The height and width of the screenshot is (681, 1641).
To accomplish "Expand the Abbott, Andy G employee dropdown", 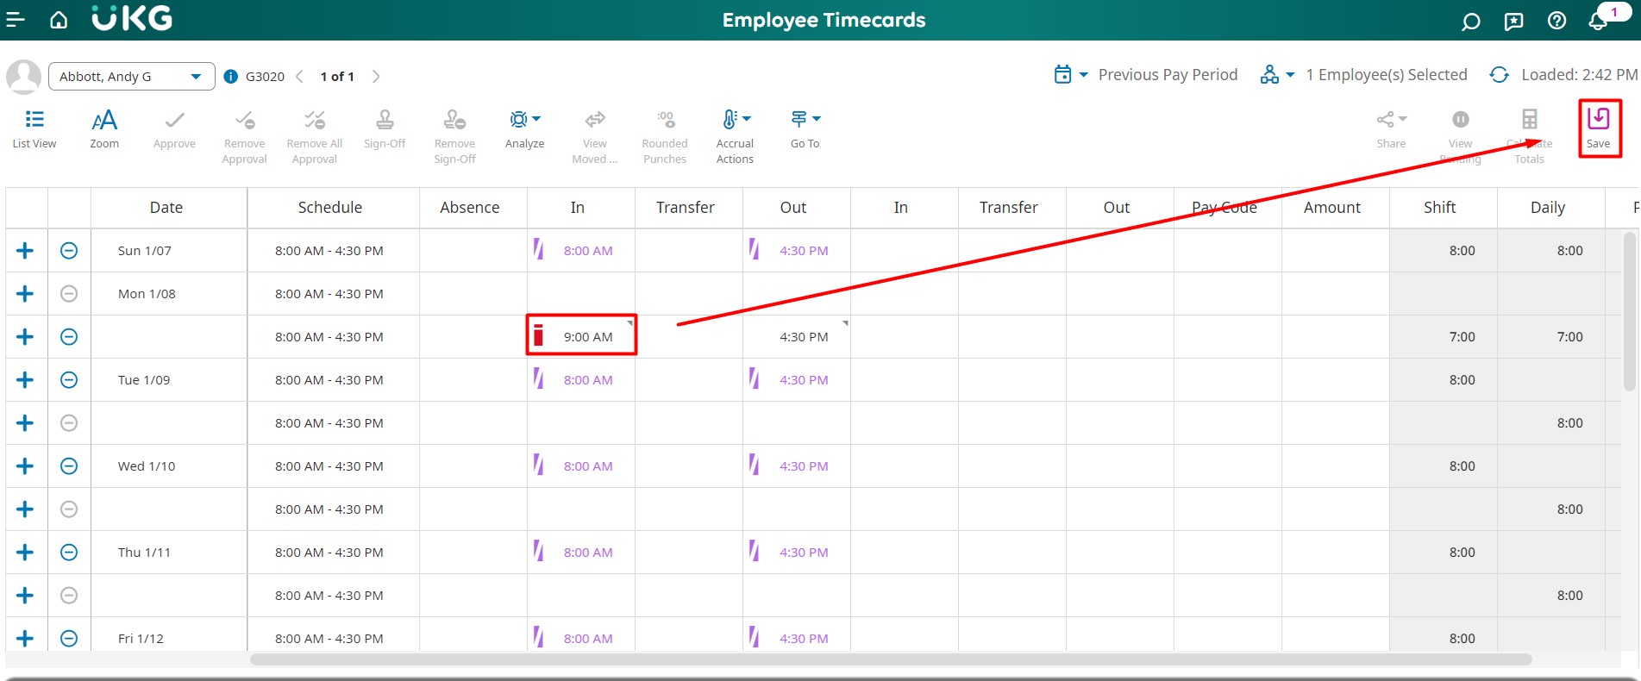I will point(196,77).
